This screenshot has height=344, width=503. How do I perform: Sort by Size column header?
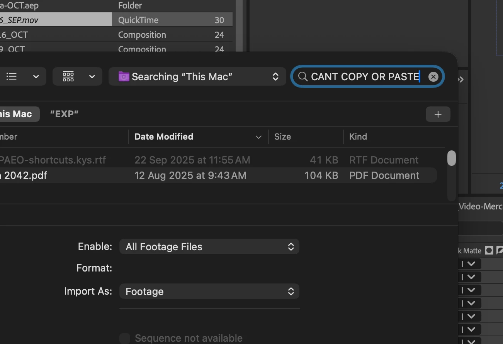(282, 137)
